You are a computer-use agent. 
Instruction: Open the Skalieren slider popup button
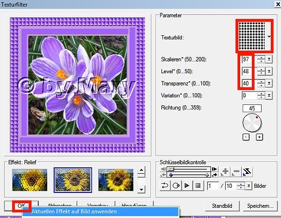point(269,59)
